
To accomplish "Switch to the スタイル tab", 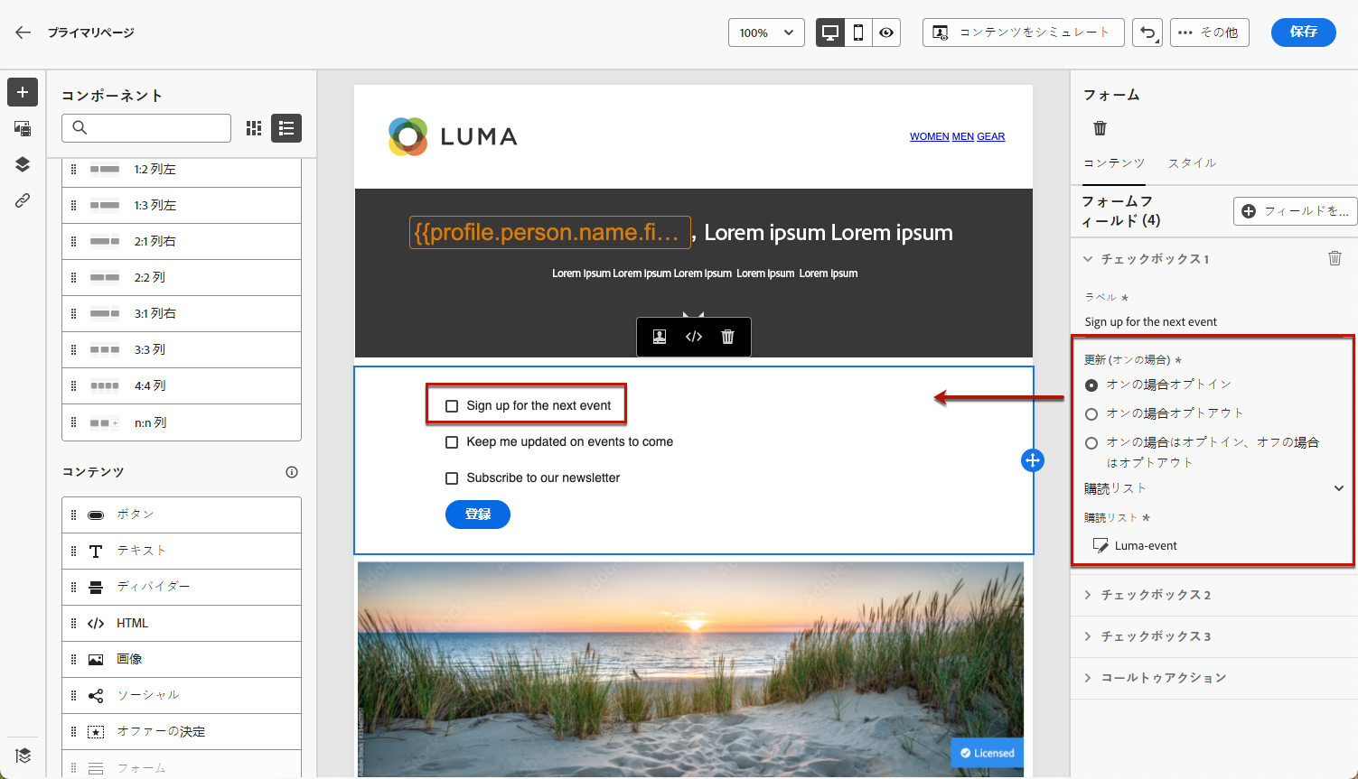I will [x=1193, y=163].
